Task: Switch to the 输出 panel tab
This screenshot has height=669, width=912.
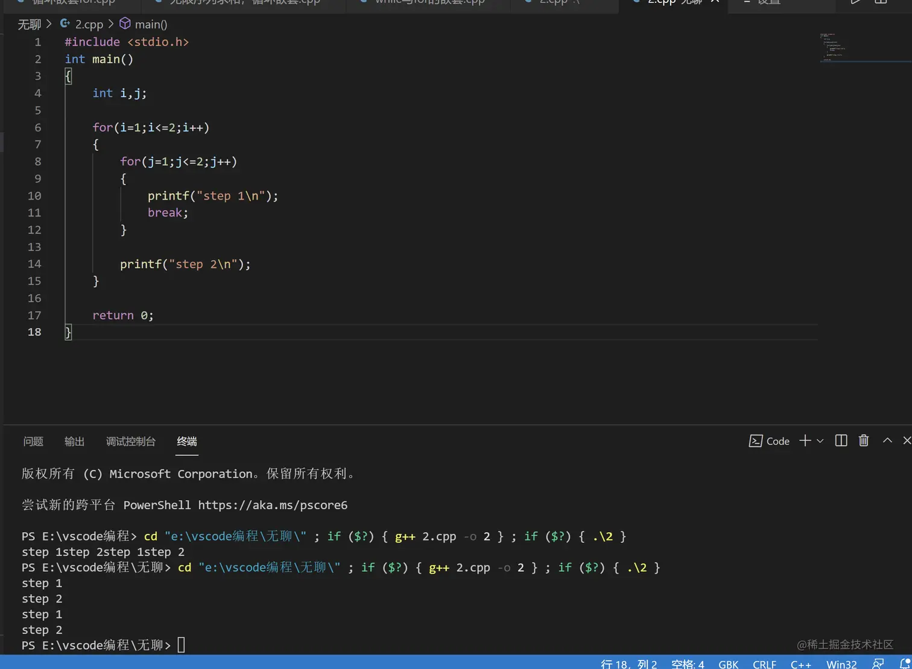Action: [x=74, y=441]
